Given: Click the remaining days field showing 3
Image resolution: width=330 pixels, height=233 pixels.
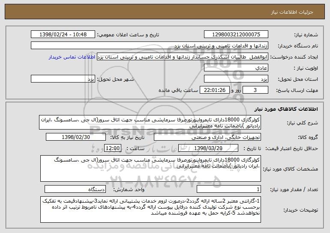Looking at the screenshot, I should pos(255,90).
